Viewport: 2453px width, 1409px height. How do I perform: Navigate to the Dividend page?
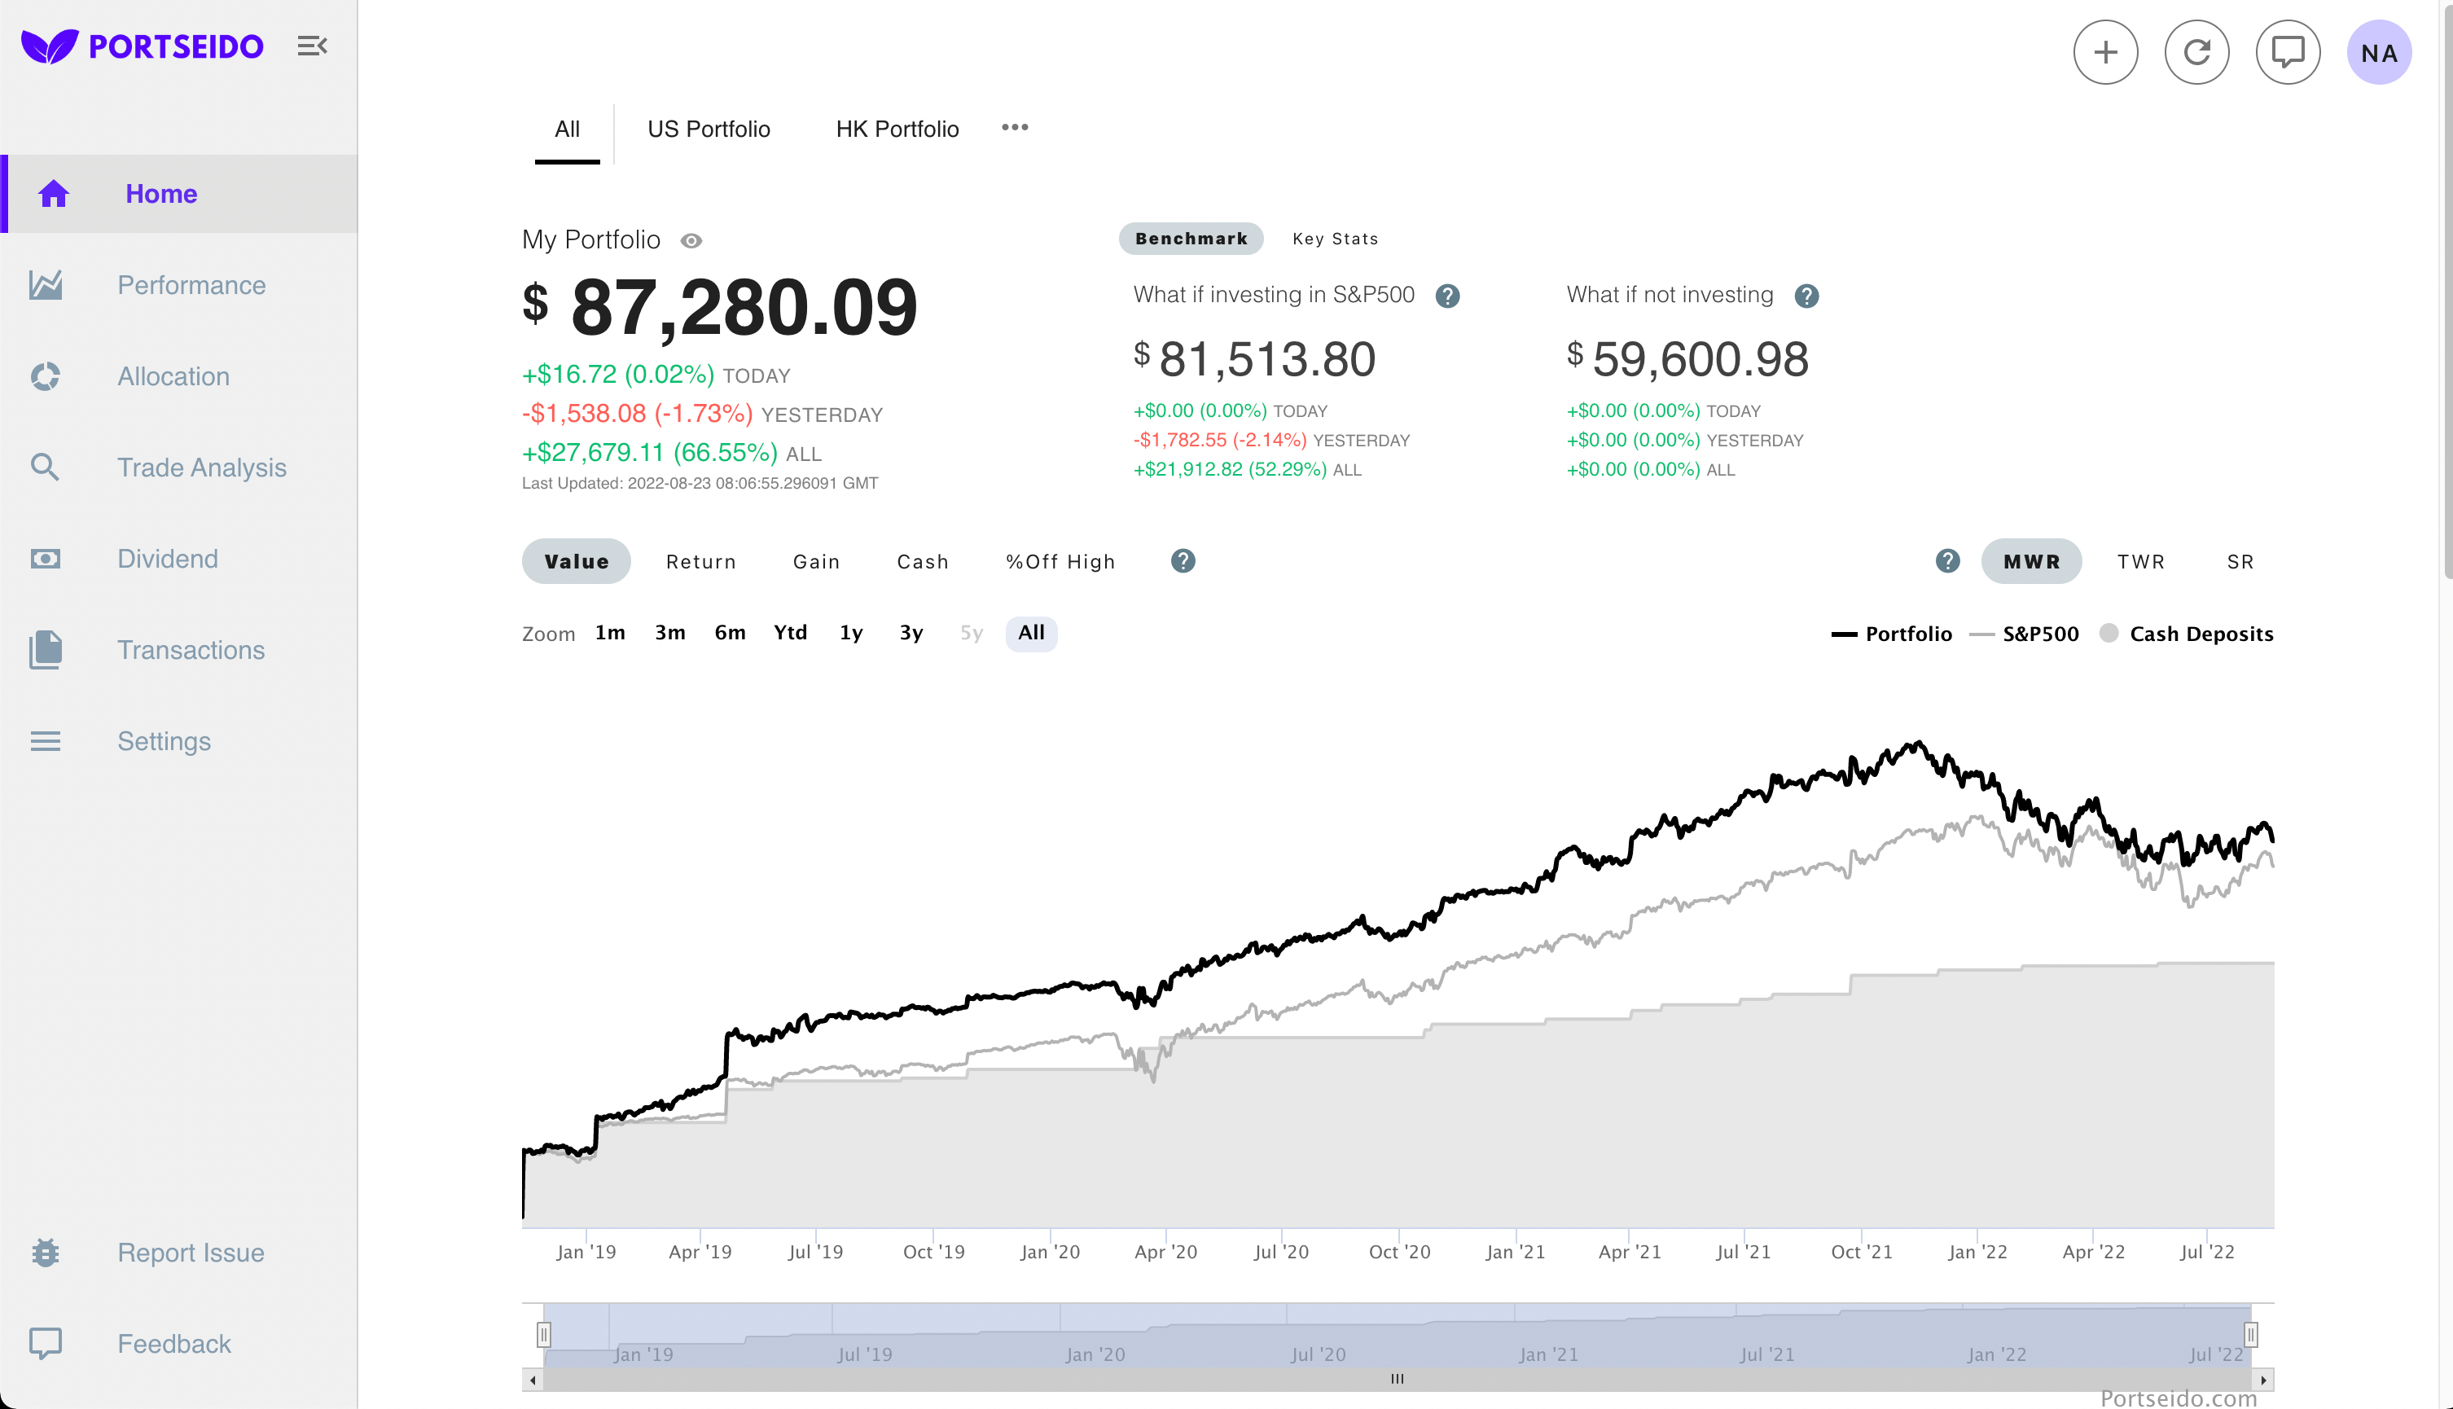(168, 559)
